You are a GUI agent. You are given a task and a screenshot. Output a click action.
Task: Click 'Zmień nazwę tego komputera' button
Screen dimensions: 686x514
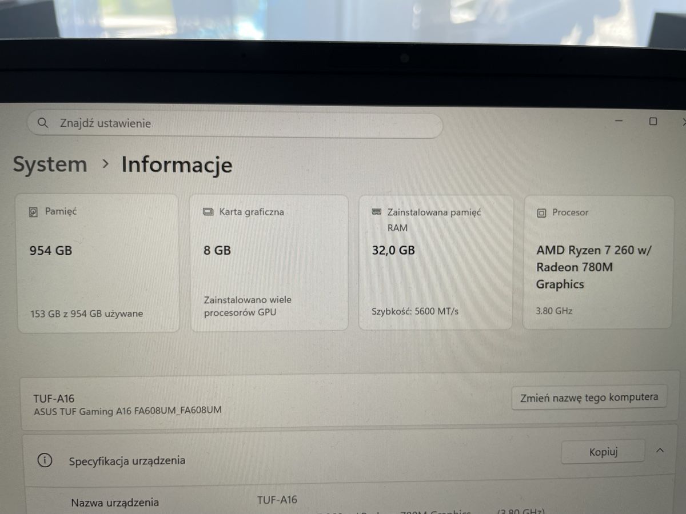click(589, 397)
